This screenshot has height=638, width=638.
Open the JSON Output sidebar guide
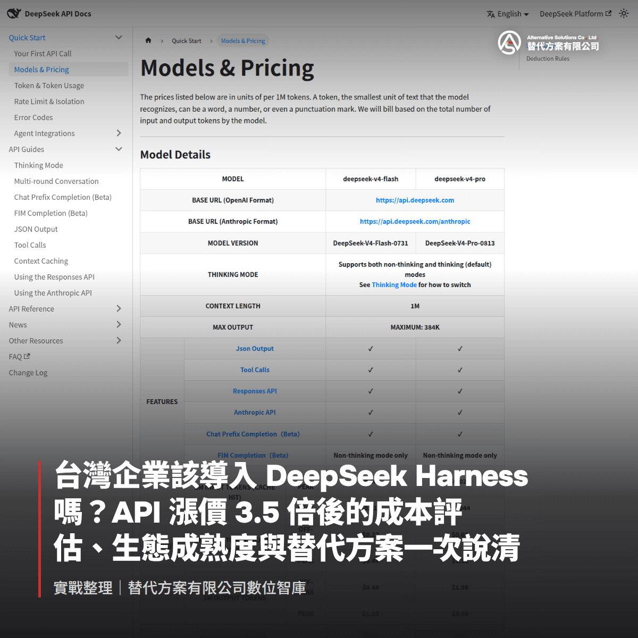[x=36, y=229]
